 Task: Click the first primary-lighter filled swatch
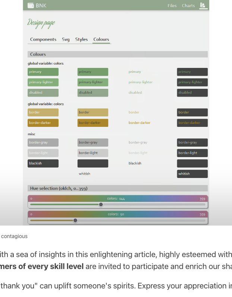[x=43, y=82]
